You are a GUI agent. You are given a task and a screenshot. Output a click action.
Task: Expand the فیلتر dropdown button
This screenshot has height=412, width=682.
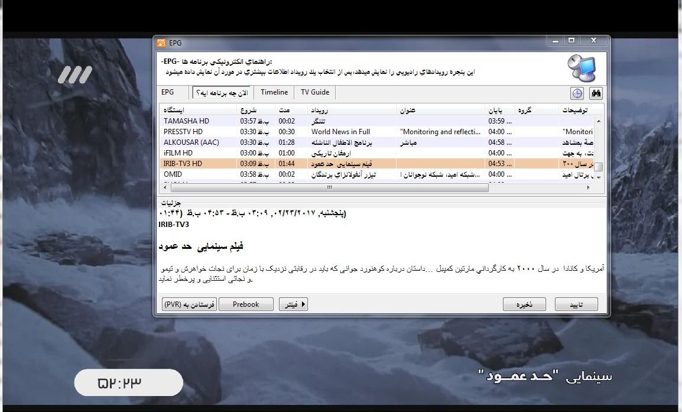click(x=293, y=304)
